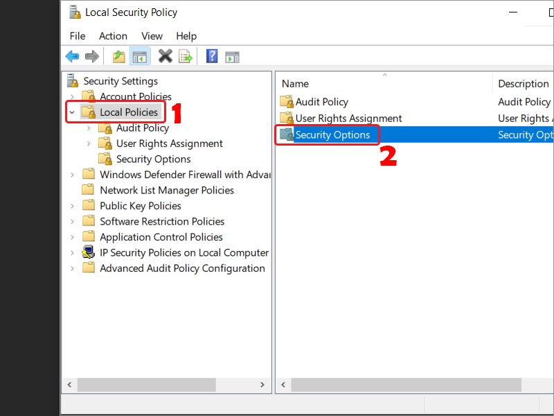Click the Windows Defender Firewall folder icon
Screen dimensions: 554x416
pyautogui.click(x=89, y=174)
